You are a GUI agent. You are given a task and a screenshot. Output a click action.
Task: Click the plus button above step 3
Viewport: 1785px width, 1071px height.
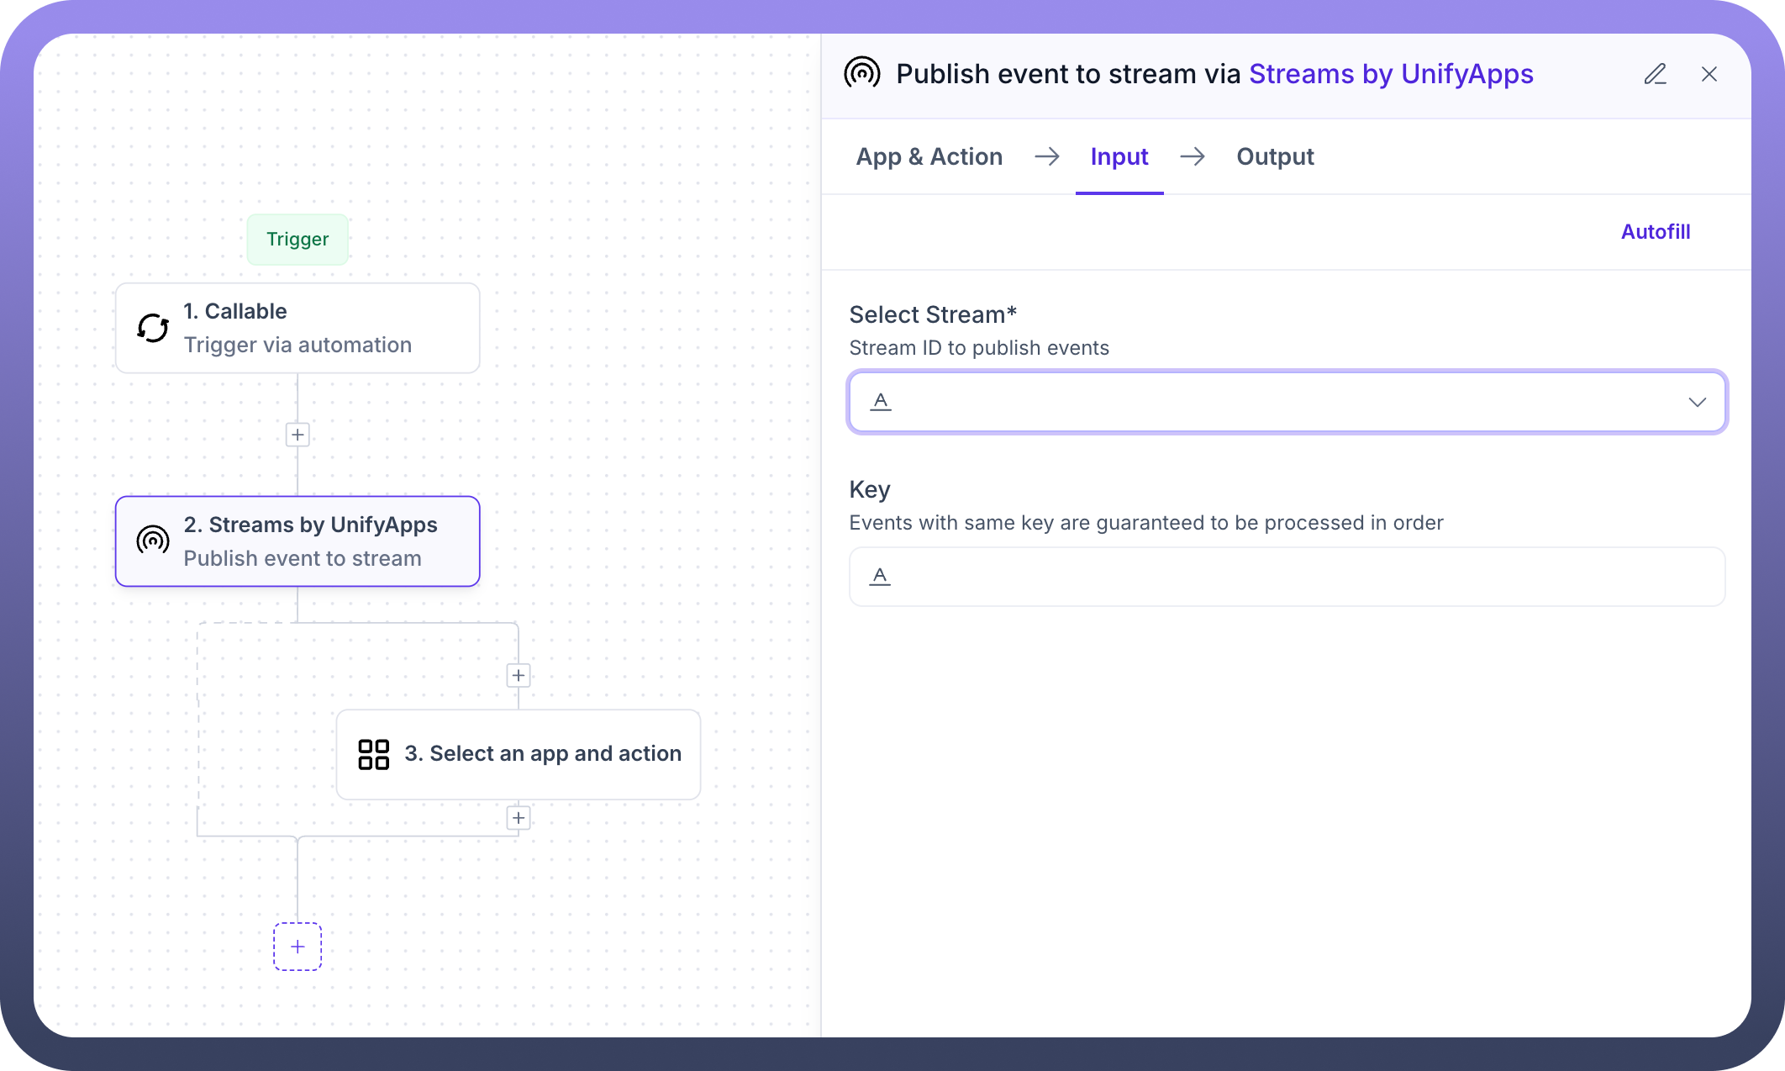pyautogui.click(x=519, y=675)
